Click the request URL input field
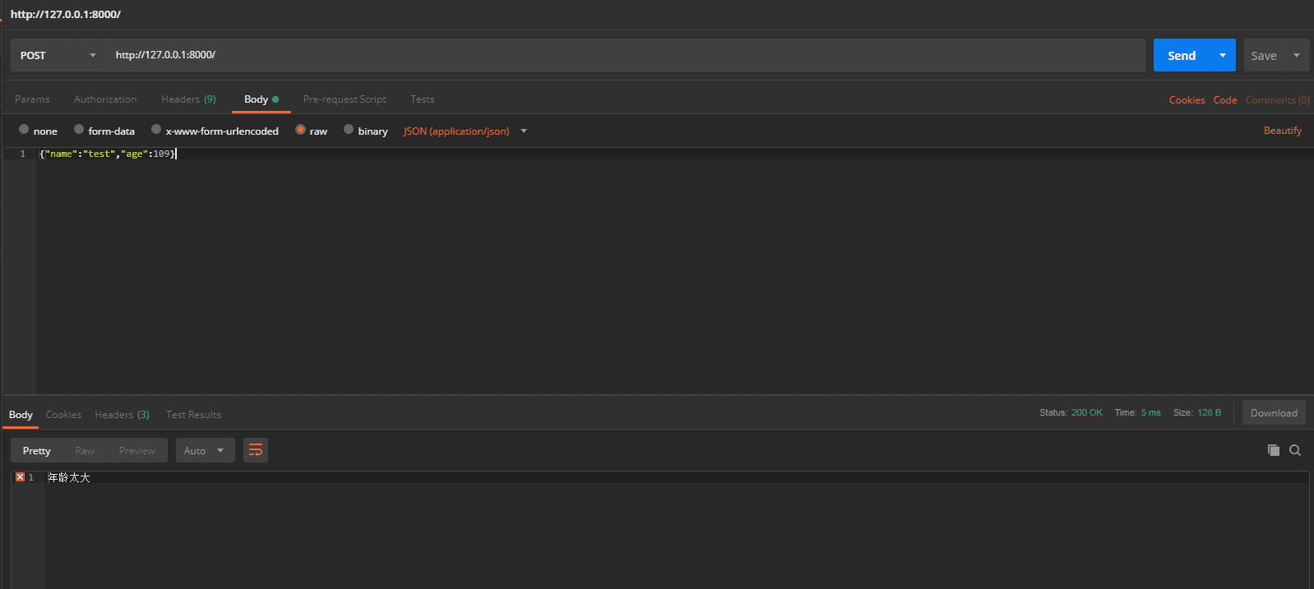The width and height of the screenshot is (1314, 589). coord(626,55)
